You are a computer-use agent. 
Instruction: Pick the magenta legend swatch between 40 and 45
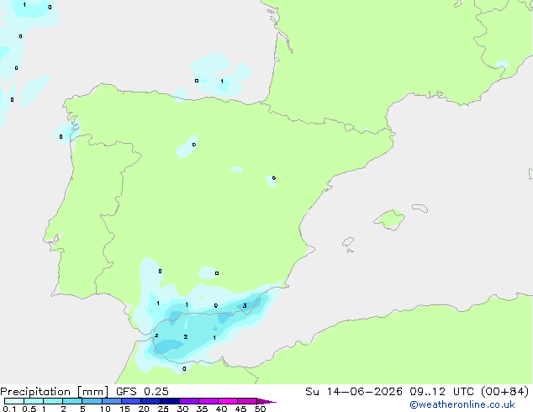228,401
